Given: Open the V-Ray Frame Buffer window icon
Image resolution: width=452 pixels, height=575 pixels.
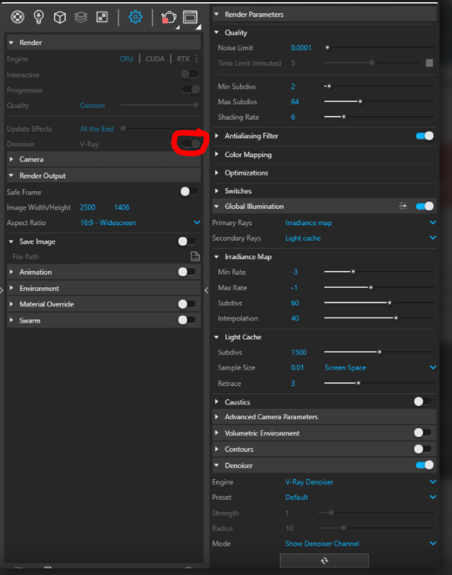Looking at the screenshot, I should tap(190, 16).
